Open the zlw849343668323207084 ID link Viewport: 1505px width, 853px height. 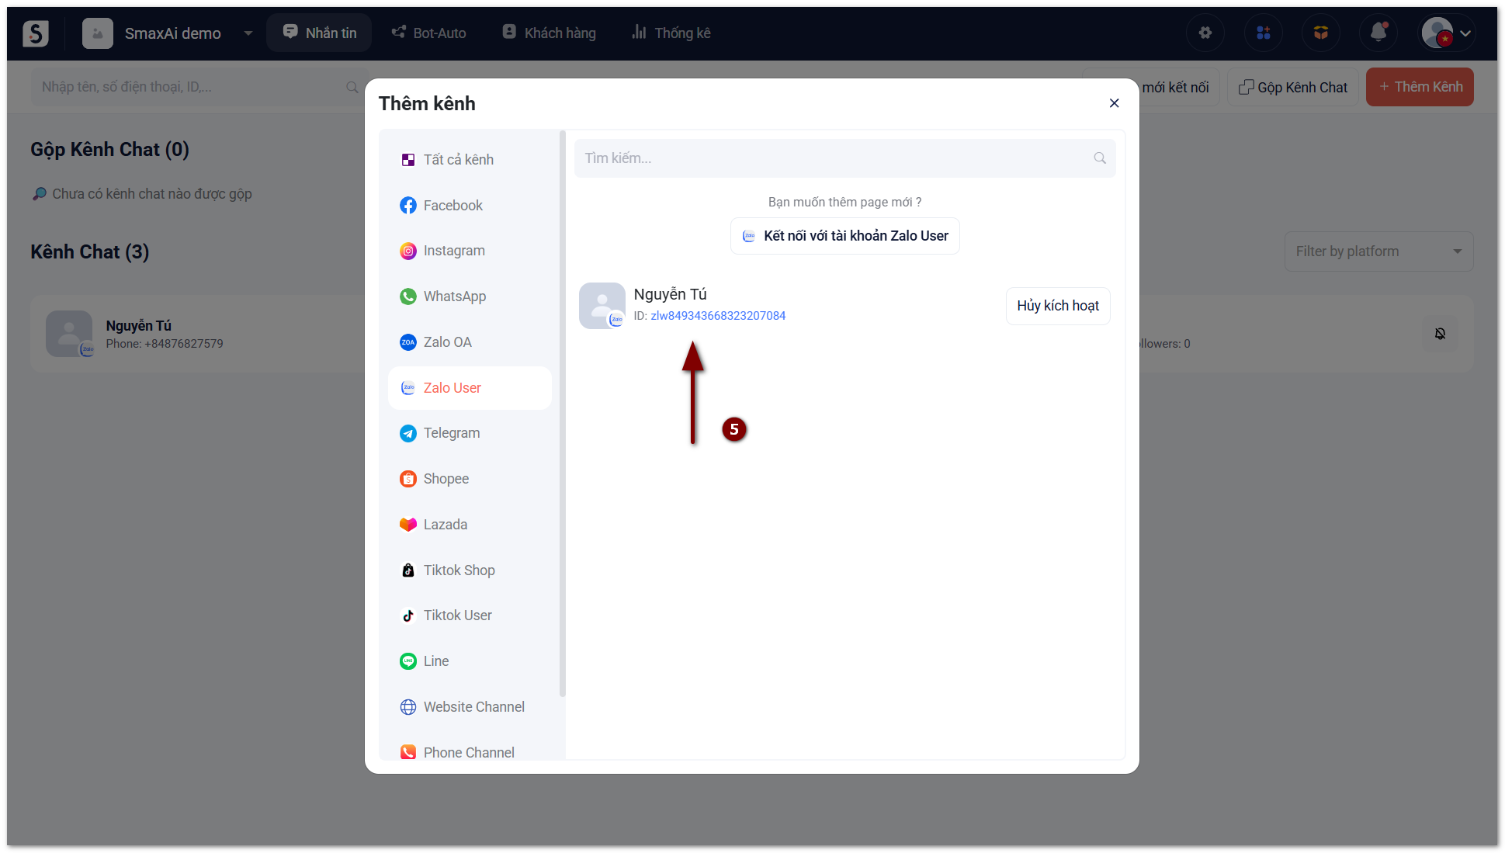(x=717, y=316)
